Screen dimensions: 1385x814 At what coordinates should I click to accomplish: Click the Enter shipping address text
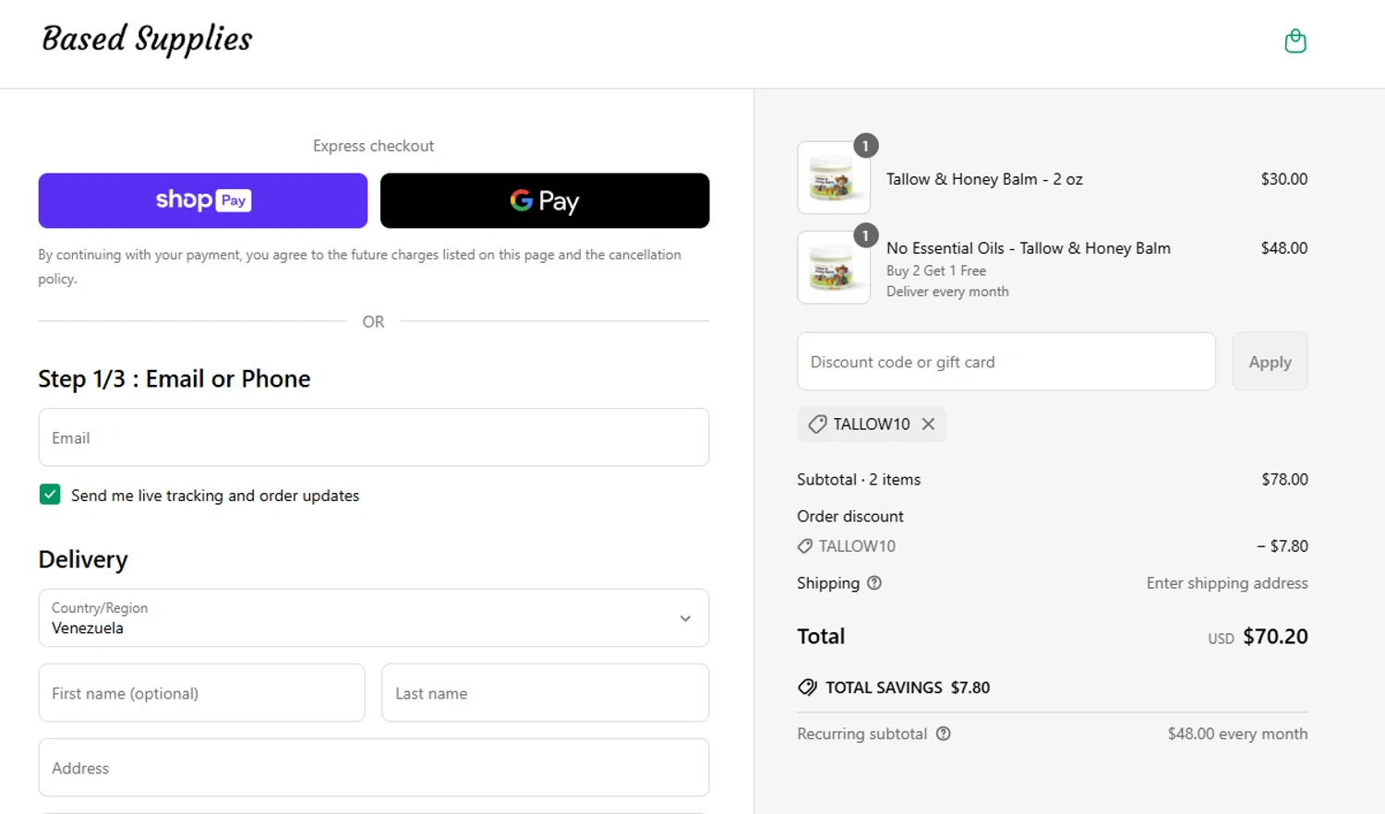pos(1227,583)
